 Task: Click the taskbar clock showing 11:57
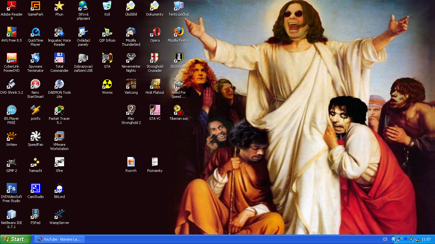click(426, 239)
